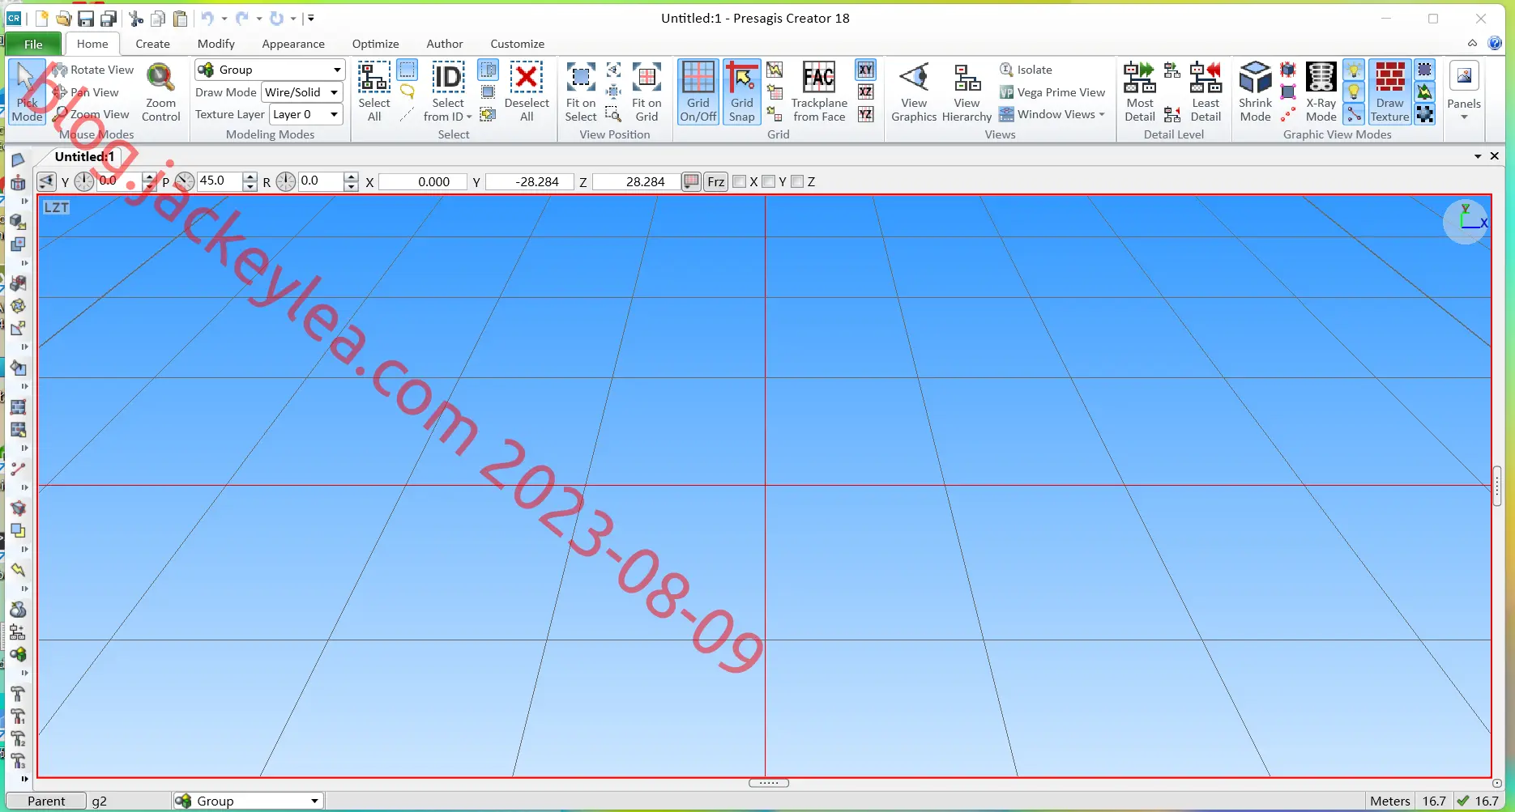The width and height of the screenshot is (1515, 812).
Task: Open the Draw Mode Wire/Solid dropdown
Action: pyautogui.click(x=301, y=92)
